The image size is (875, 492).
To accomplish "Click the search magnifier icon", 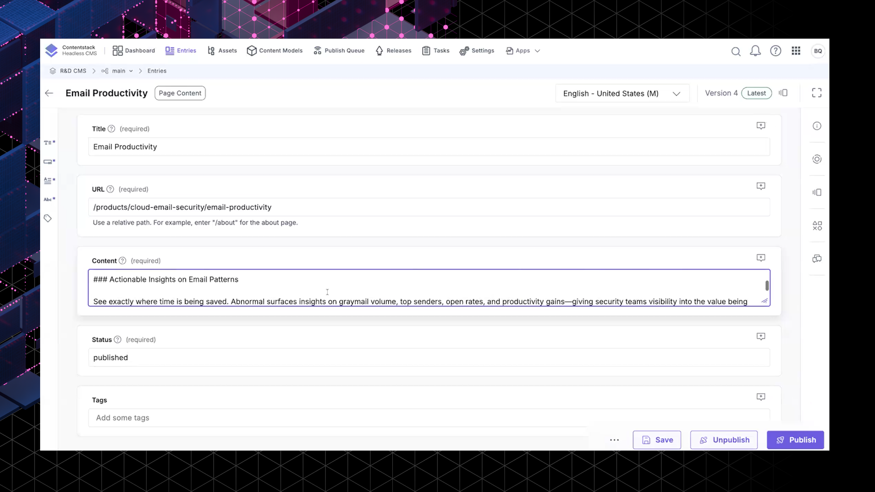I will pyautogui.click(x=736, y=51).
